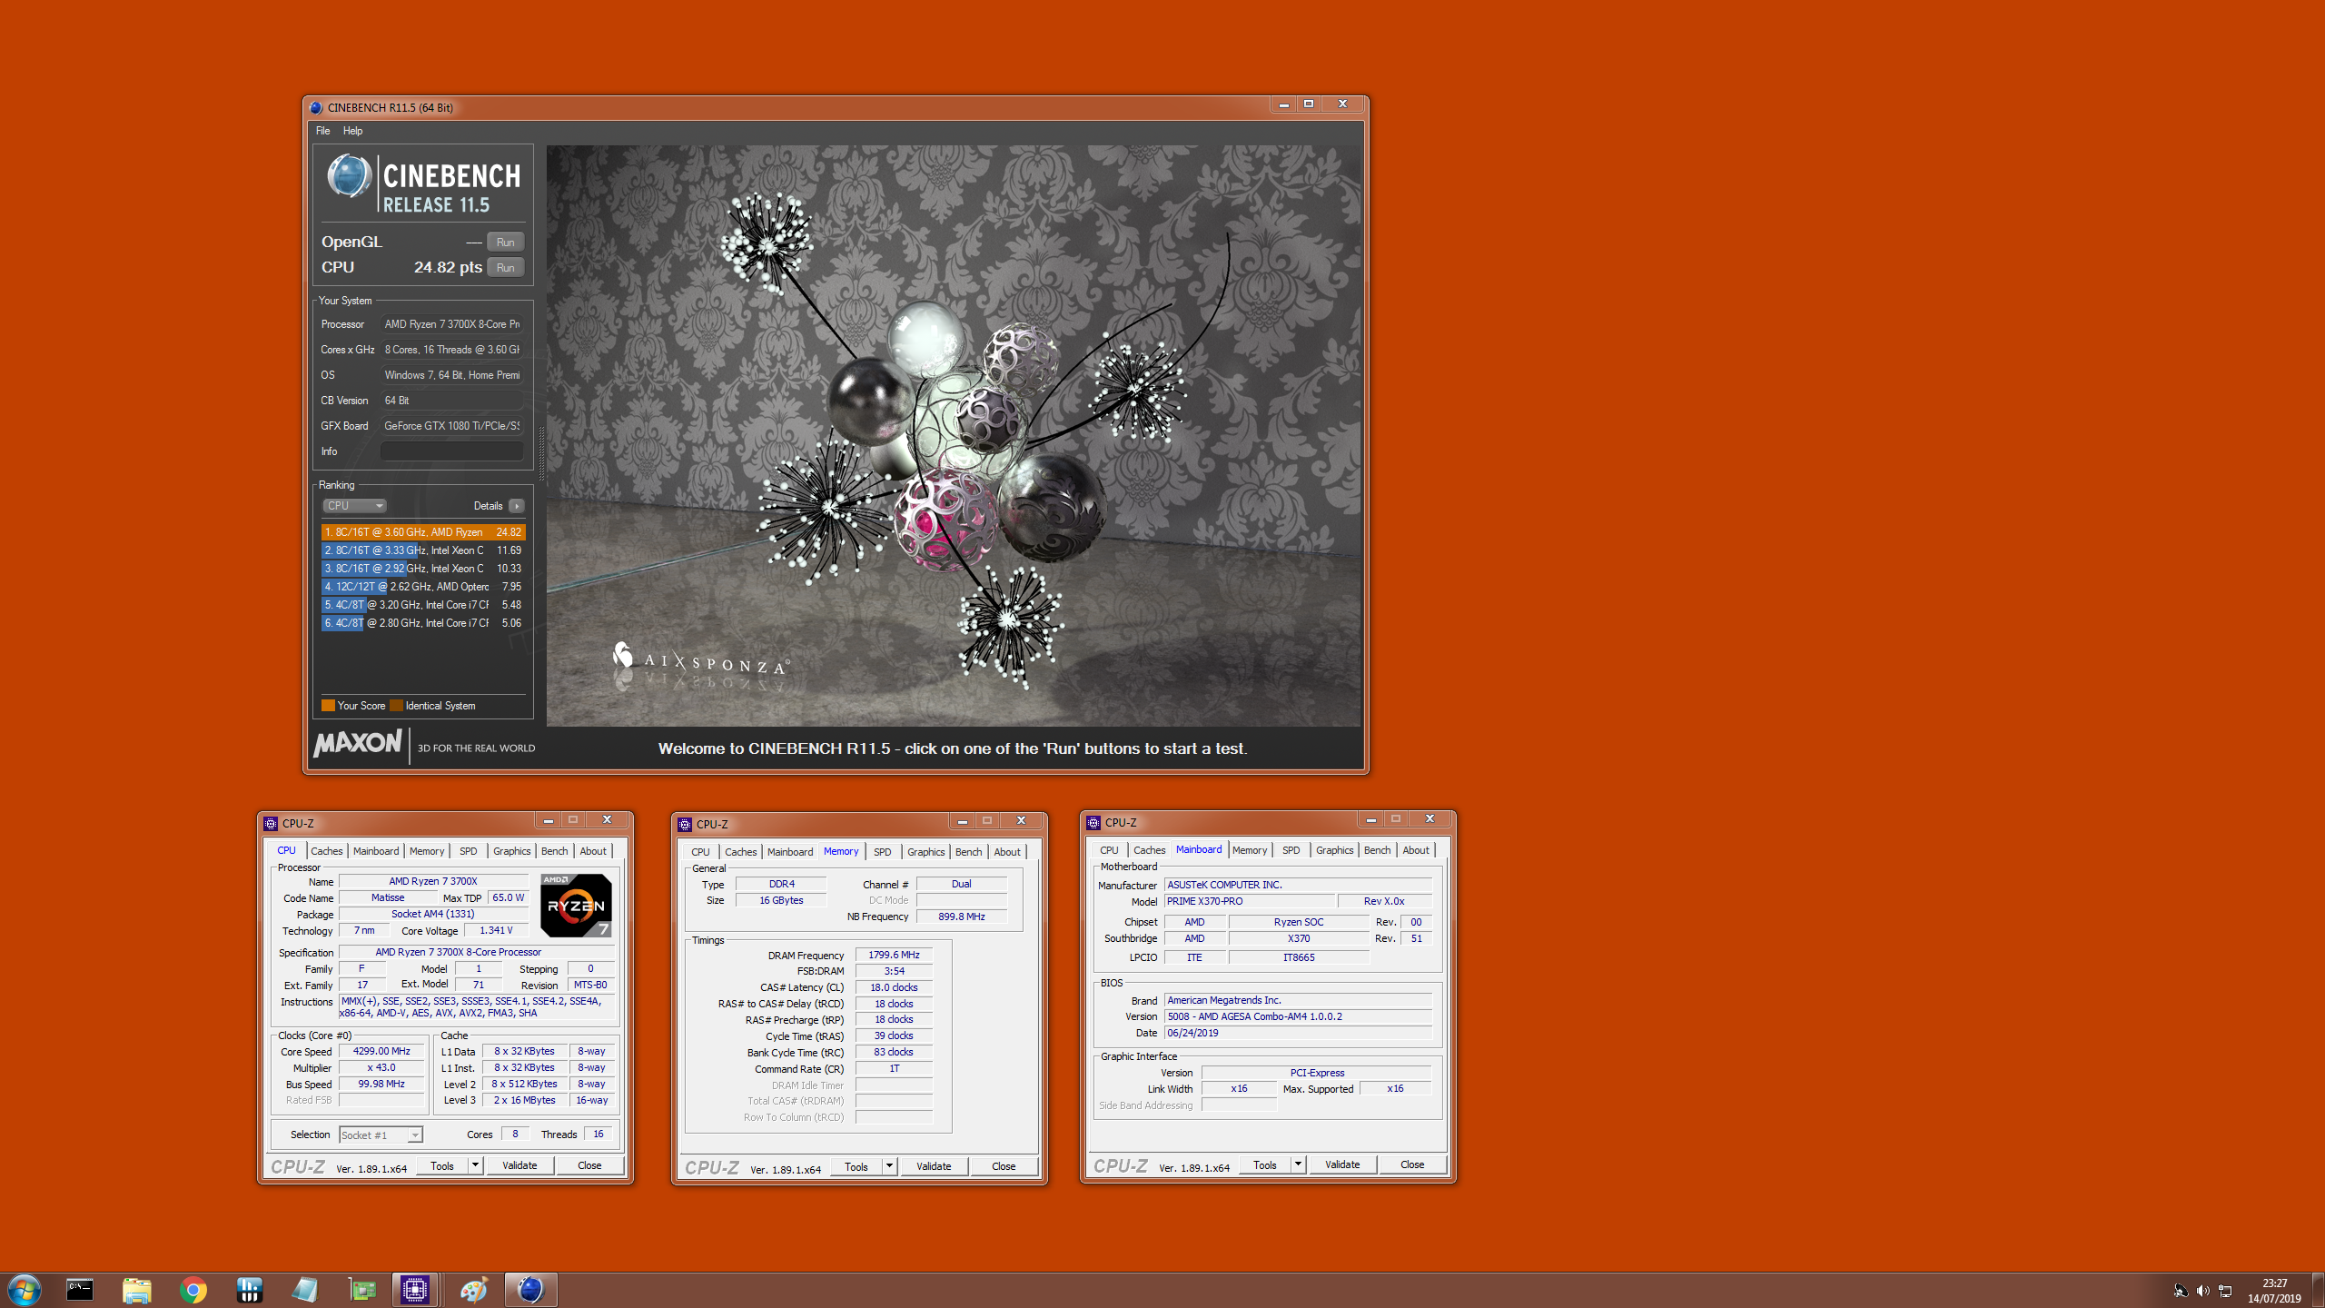Click the orange Your Score legend swatch
The width and height of the screenshot is (2325, 1308).
tap(328, 706)
